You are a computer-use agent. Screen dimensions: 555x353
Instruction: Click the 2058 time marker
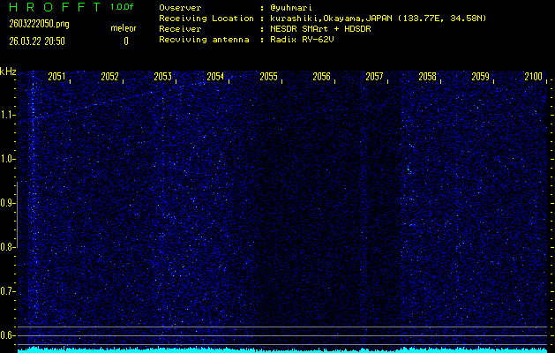[427, 77]
